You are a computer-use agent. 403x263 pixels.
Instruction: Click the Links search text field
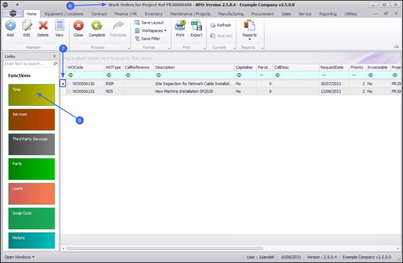coord(28,64)
